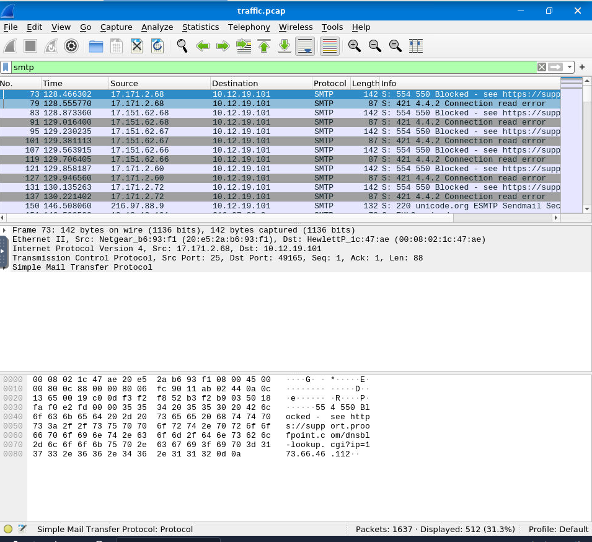Image resolution: width=592 pixels, height=542 pixels.
Task: Open the View menu
Action: point(61,27)
